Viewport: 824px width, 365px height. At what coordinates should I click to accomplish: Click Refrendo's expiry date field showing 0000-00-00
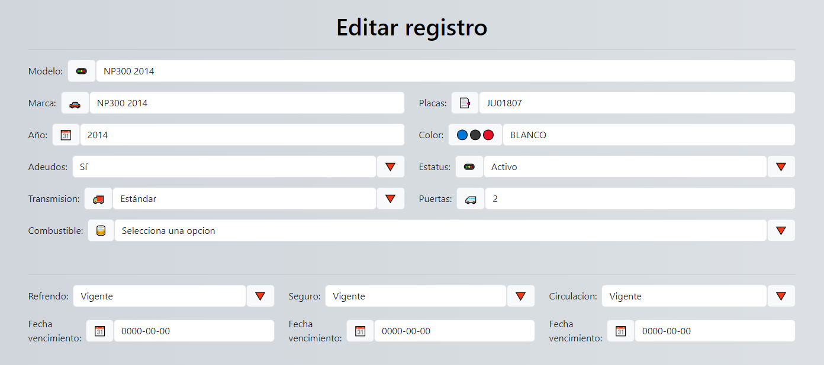tap(194, 331)
